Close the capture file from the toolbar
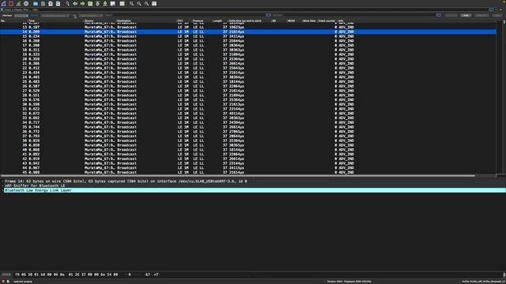506x284 pixels. pyautogui.click(x=51, y=3)
